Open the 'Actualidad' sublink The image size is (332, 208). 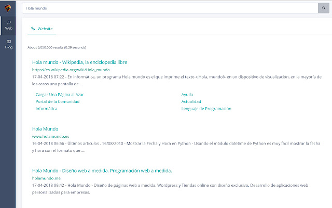point(191,101)
